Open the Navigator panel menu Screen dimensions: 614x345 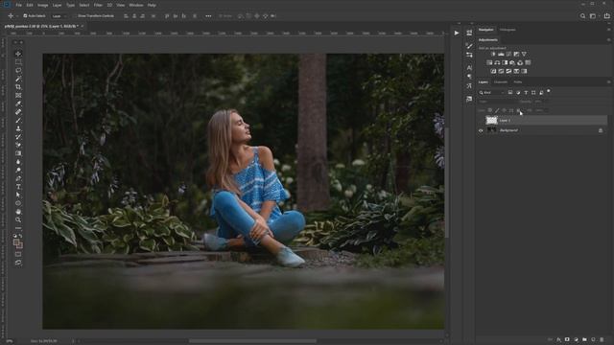608,30
